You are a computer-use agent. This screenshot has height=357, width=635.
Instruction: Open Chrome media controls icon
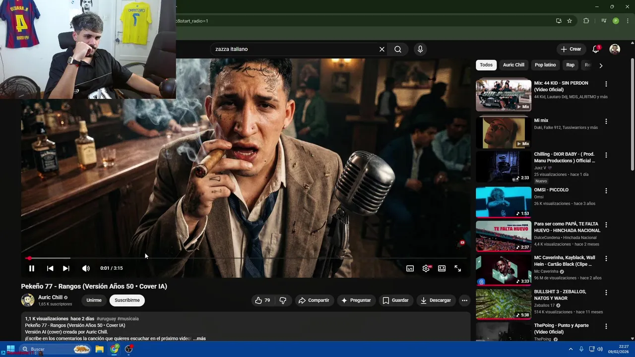[603, 21]
